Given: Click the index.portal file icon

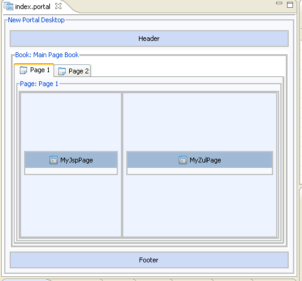Looking at the screenshot, I should point(8,7).
